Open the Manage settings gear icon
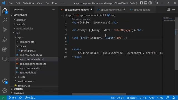178x100 pixels. pyautogui.click(x=5, y=91)
